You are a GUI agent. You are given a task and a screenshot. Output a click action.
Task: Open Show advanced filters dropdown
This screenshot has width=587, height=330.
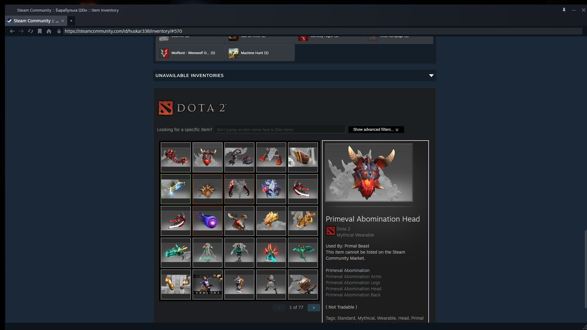tap(376, 130)
